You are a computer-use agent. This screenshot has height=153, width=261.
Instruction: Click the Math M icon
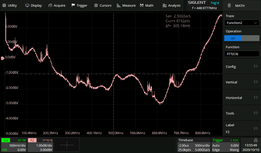point(142,6)
